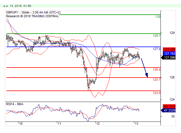The height and width of the screenshot is (133, 181).
Task: Click the 126 price axis value
Action: tap(172, 77)
